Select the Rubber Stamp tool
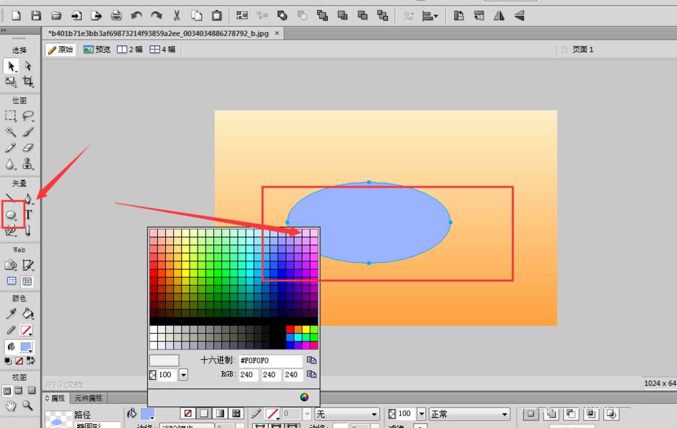Screen dimensions: 677x428 pyautogui.click(x=28, y=164)
